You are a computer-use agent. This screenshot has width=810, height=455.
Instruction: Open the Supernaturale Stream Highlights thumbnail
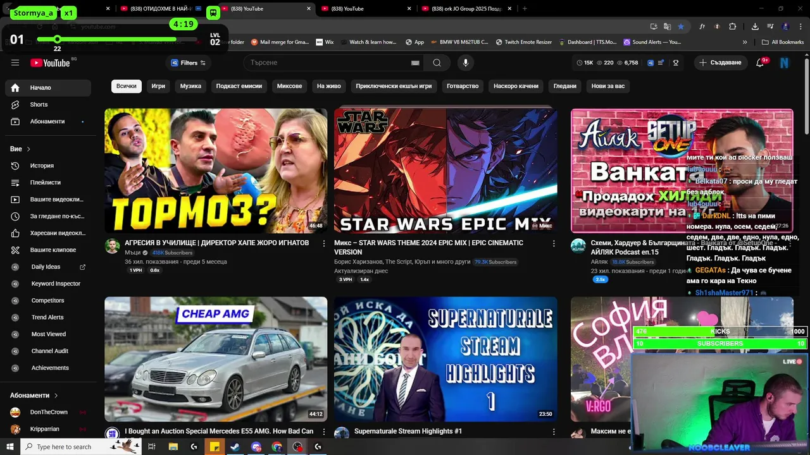click(445, 359)
